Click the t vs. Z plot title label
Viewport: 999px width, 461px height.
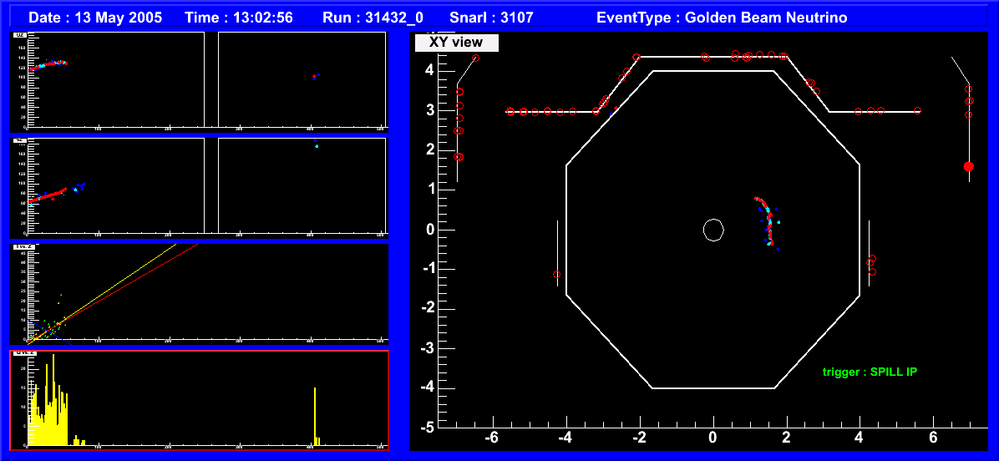(23, 246)
